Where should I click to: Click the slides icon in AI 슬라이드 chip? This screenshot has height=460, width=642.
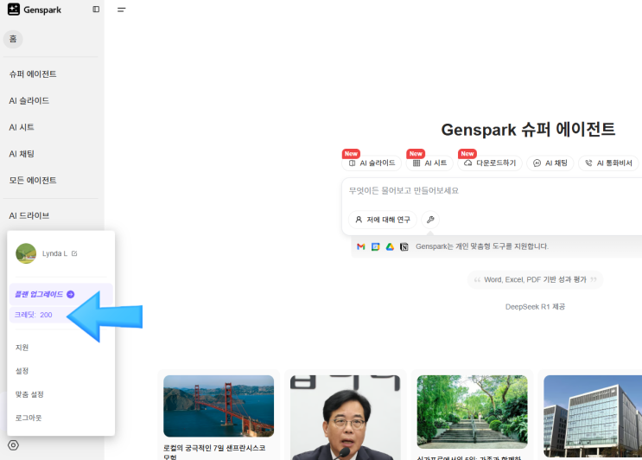pyautogui.click(x=353, y=163)
